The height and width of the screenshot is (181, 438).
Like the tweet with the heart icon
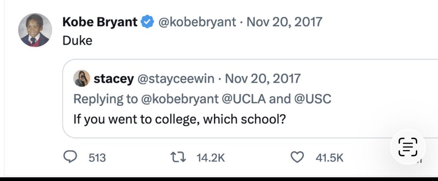tap(297, 157)
